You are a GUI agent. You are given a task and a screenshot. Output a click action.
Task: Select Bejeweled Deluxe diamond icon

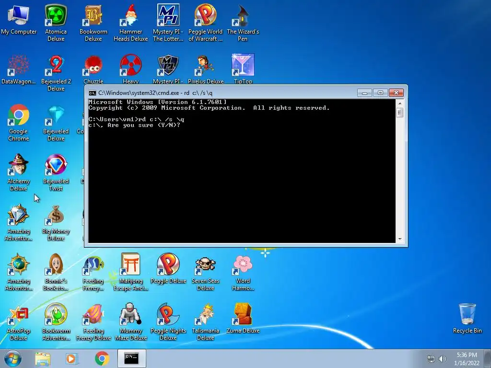56,123
